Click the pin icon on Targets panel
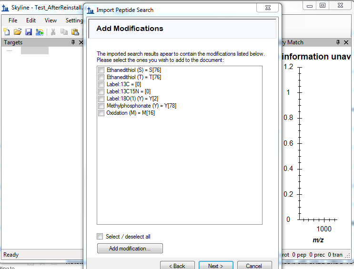Screen dimensions: 354x269 click(x=73, y=42)
